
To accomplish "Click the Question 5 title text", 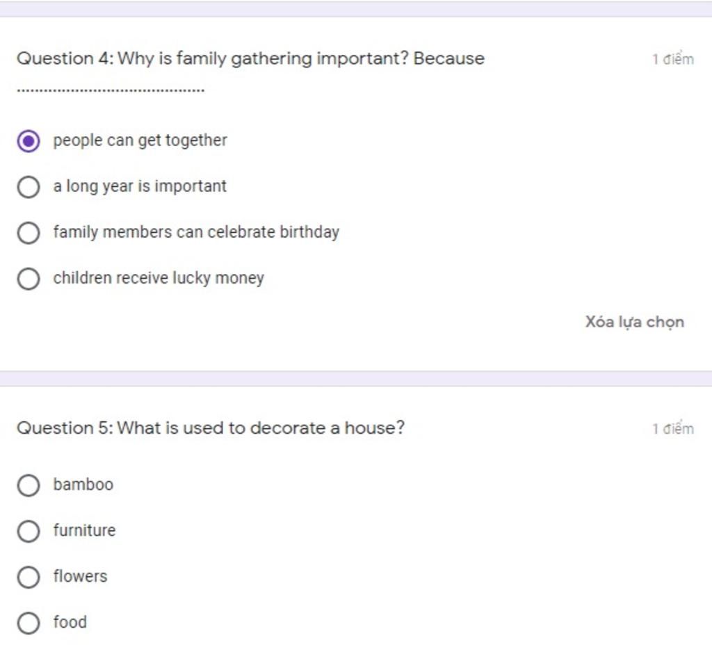I will coord(211,428).
